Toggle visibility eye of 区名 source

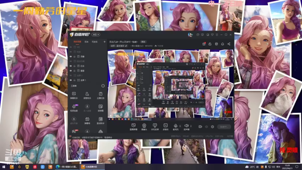[71, 66]
